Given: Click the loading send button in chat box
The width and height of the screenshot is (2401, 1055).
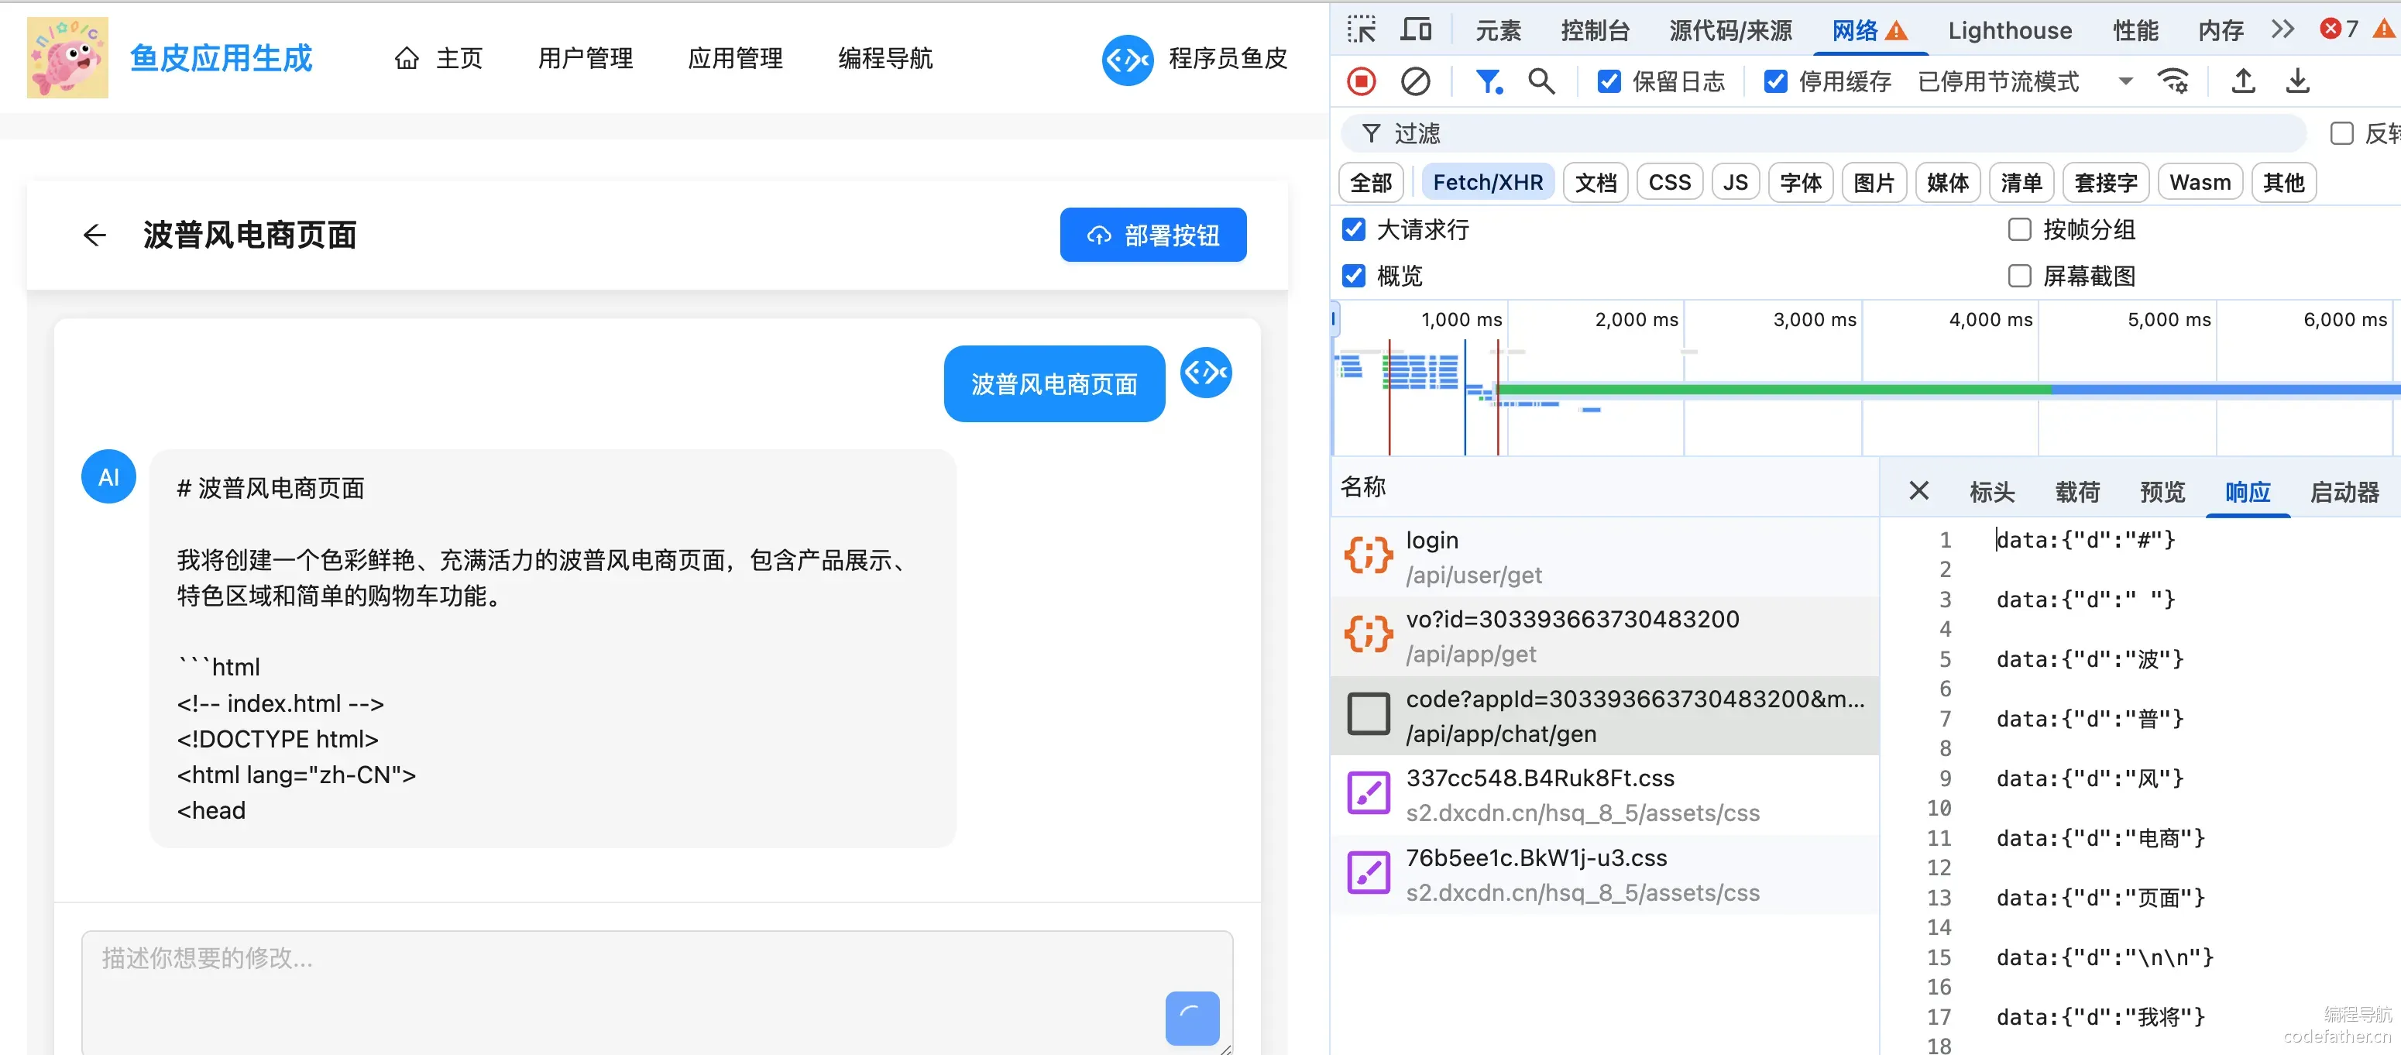Looking at the screenshot, I should pyautogui.click(x=1192, y=1018).
